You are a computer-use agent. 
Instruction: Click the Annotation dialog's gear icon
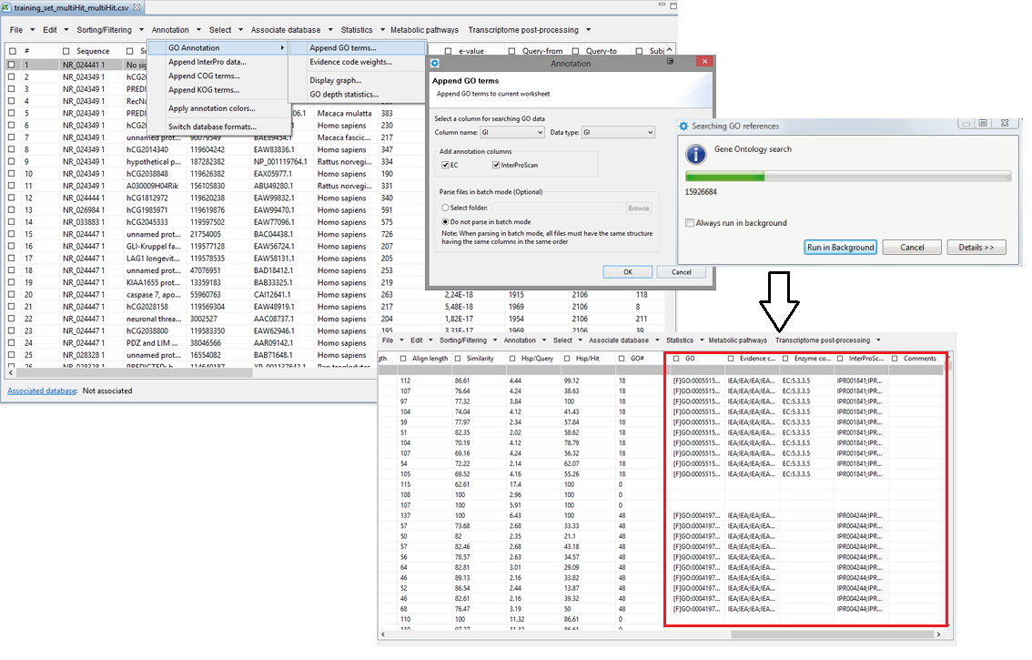point(435,63)
